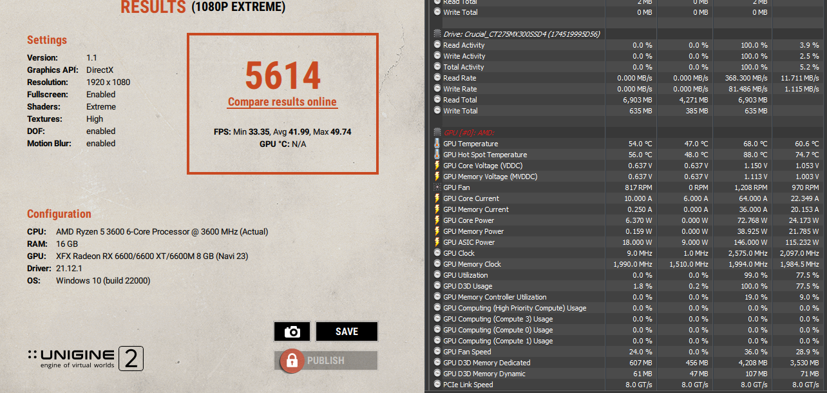Click the Driver version 21.12.1 text
This screenshot has height=393, width=827.
(x=69, y=268)
